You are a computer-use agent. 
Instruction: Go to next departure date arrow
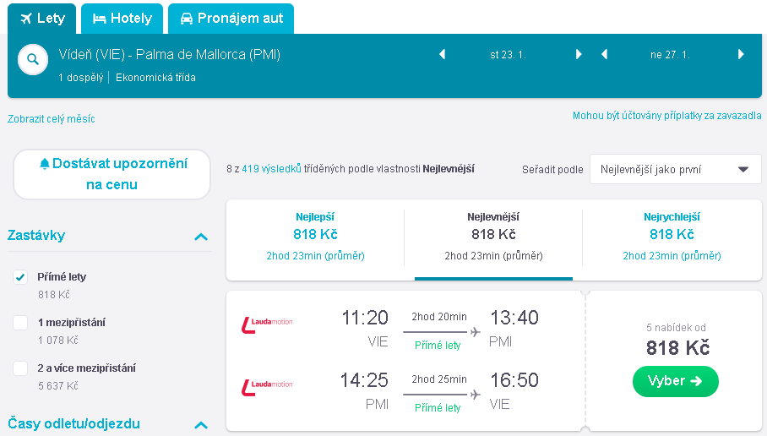(579, 54)
